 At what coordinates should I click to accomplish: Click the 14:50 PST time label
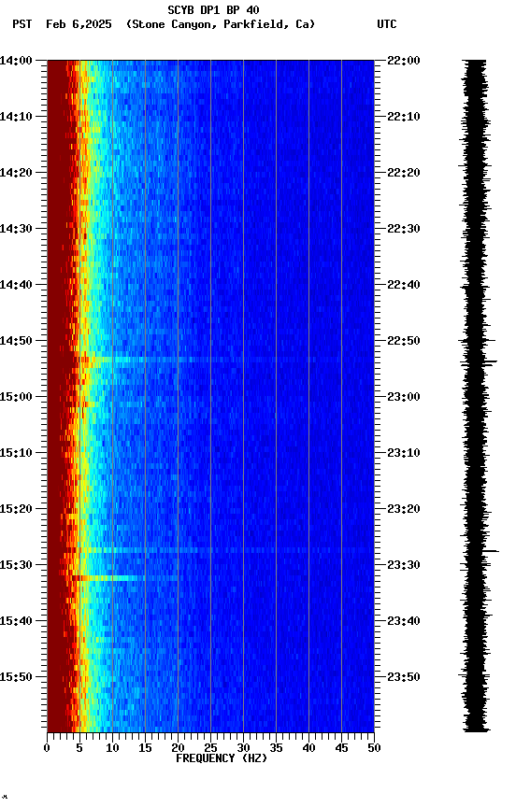tap(16, 341)
